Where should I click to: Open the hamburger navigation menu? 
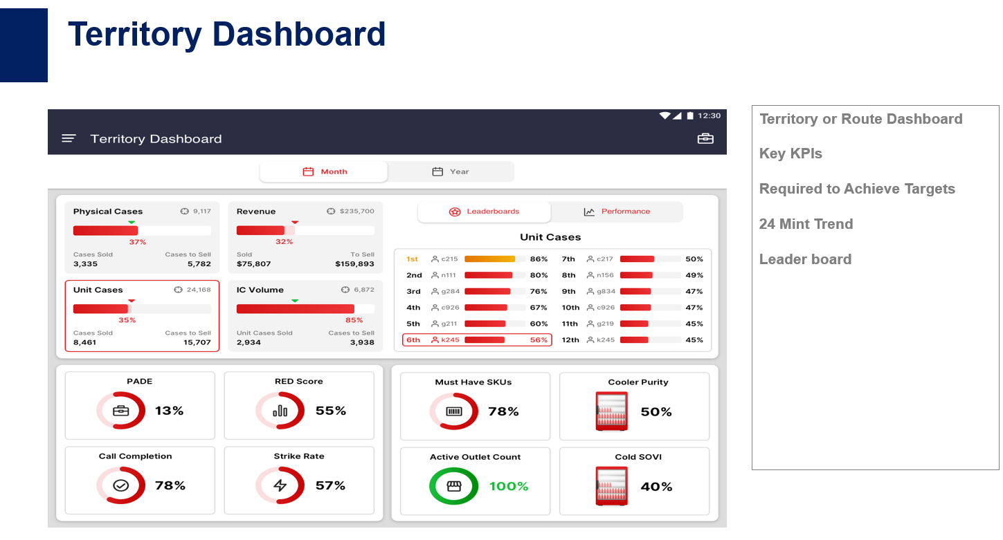(x=69, y=138)
